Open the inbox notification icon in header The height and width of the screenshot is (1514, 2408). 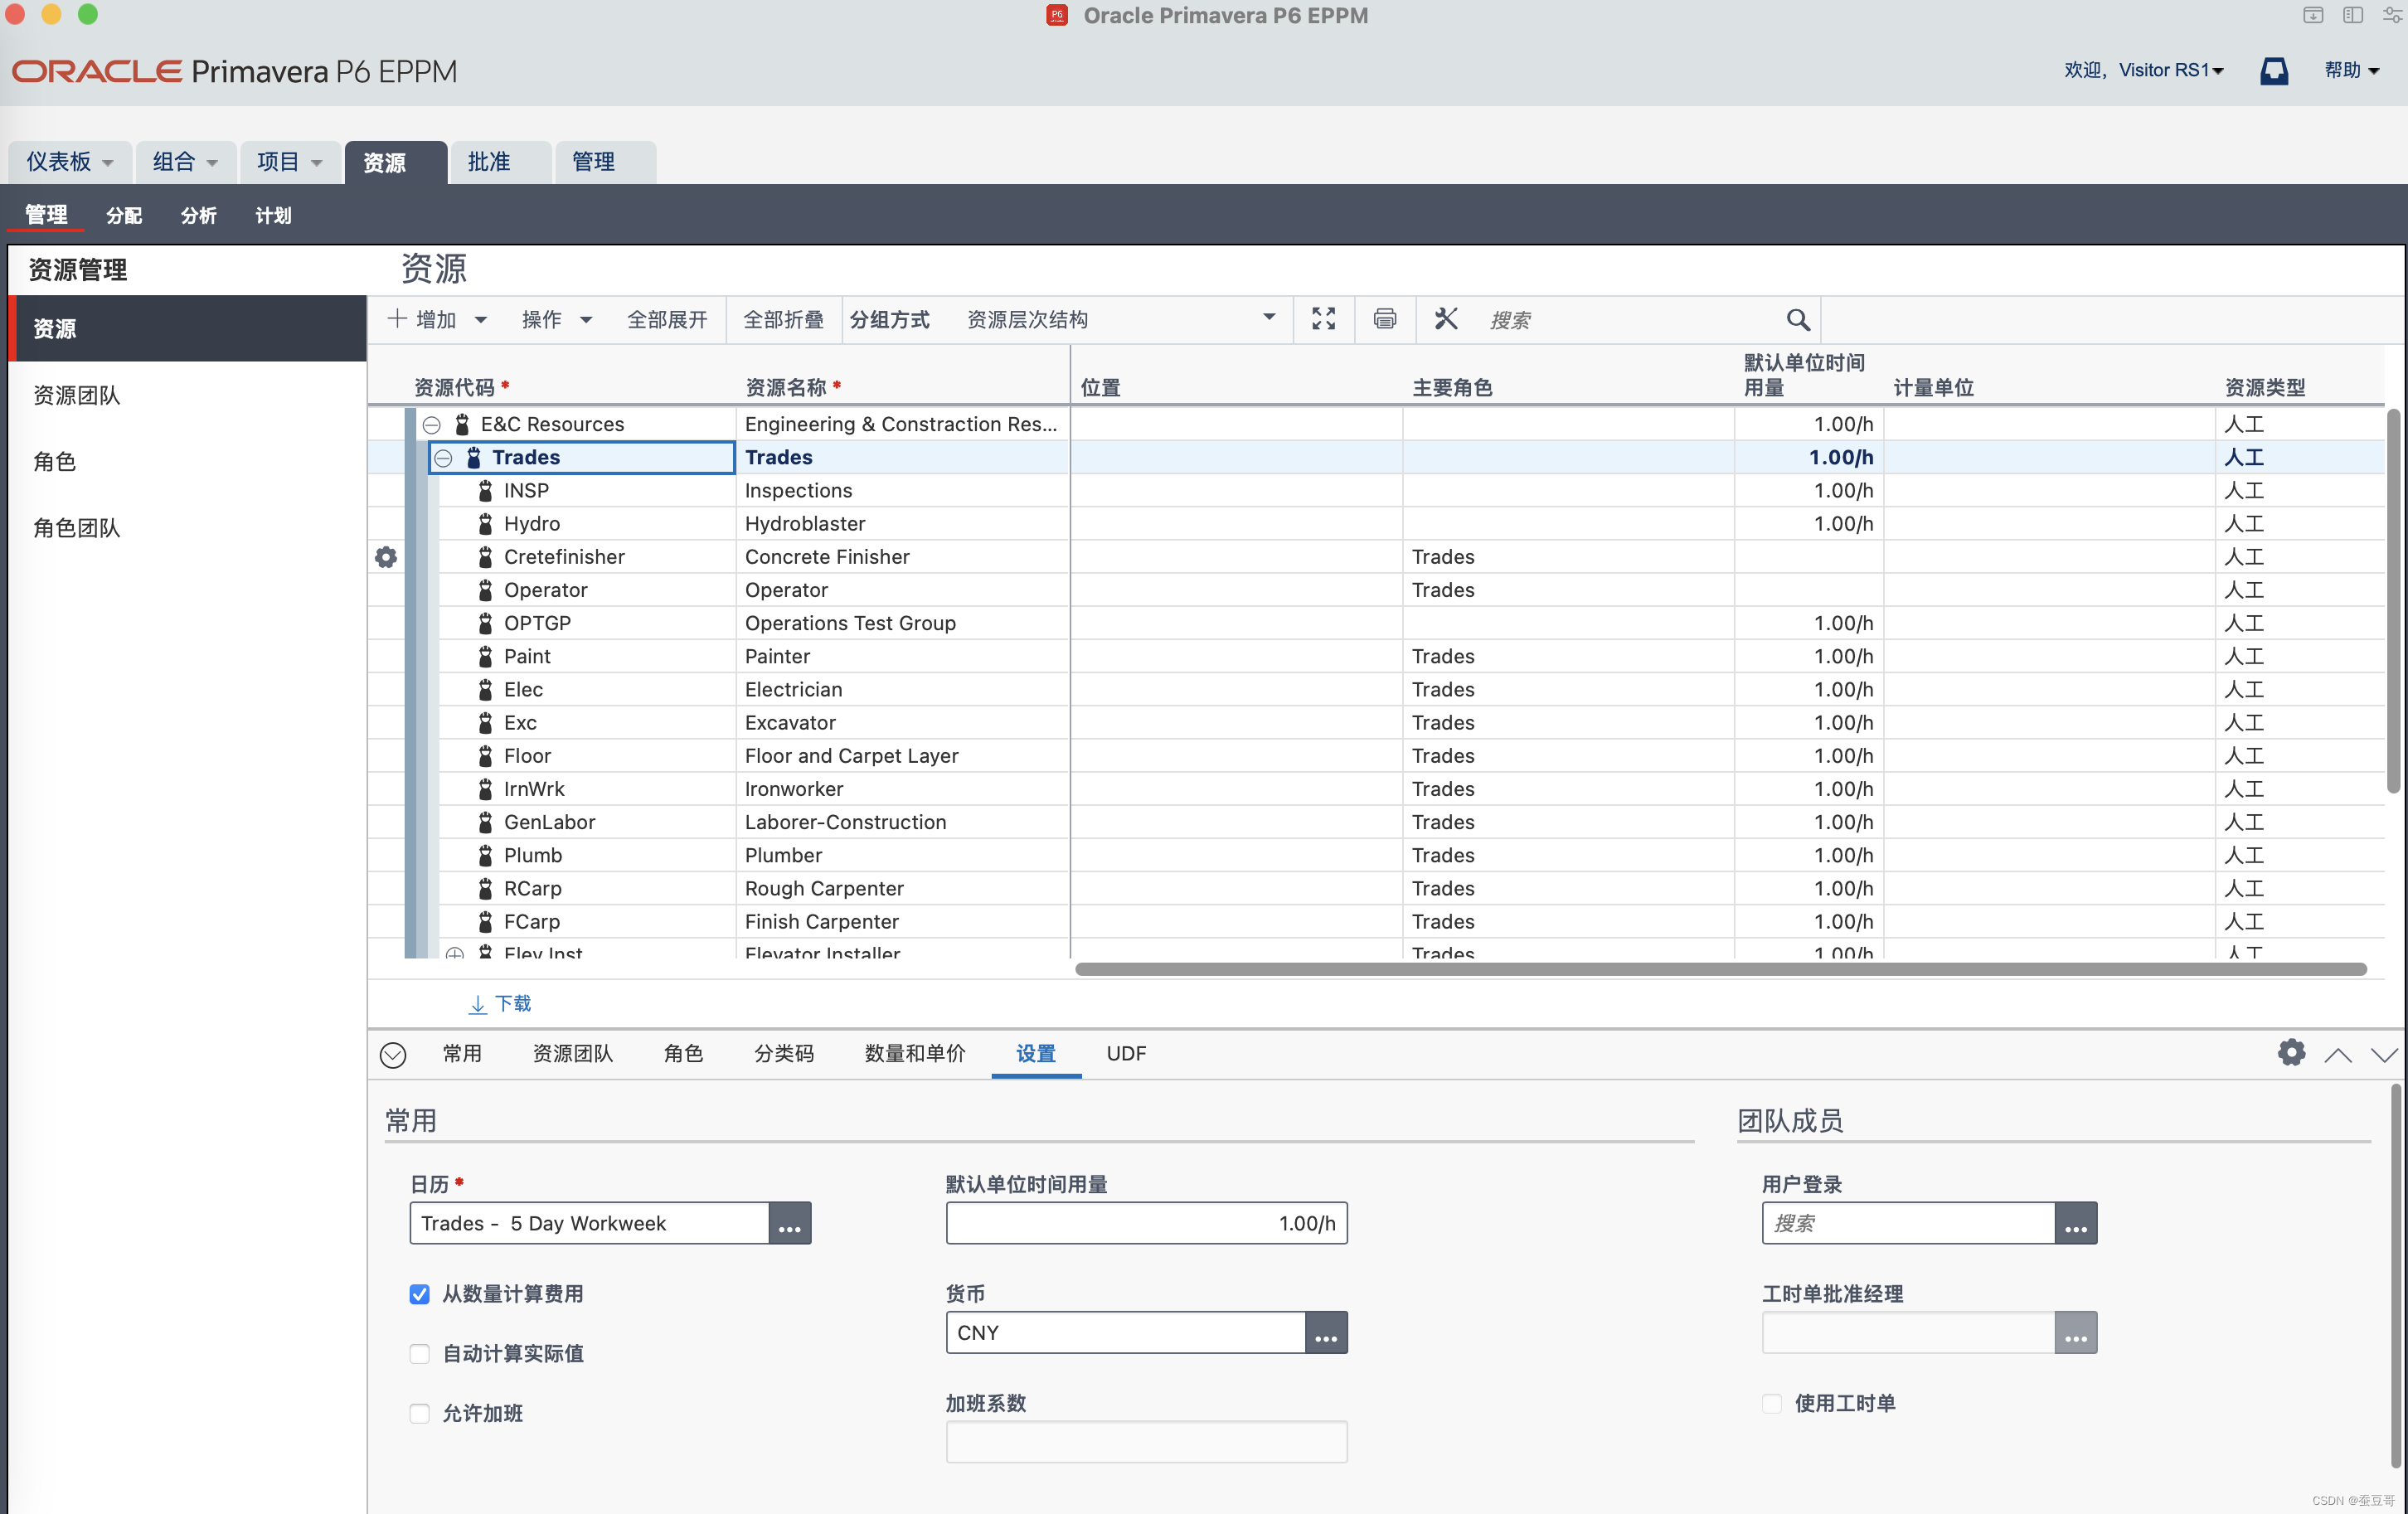(x=2273, y=70)
